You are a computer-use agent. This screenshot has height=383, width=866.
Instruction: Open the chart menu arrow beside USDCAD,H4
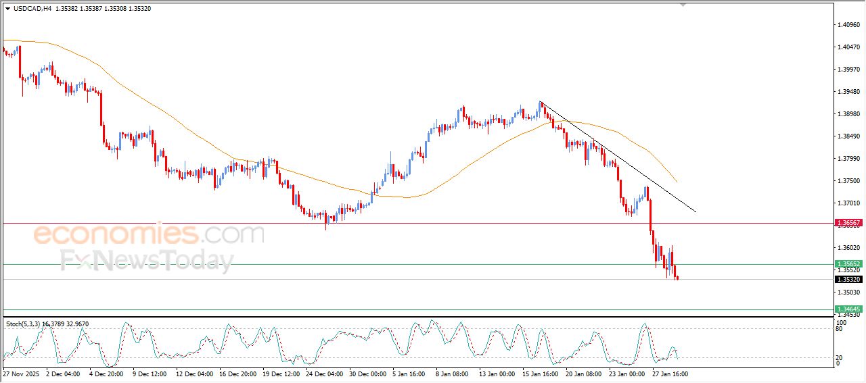[x=8, y=9]
